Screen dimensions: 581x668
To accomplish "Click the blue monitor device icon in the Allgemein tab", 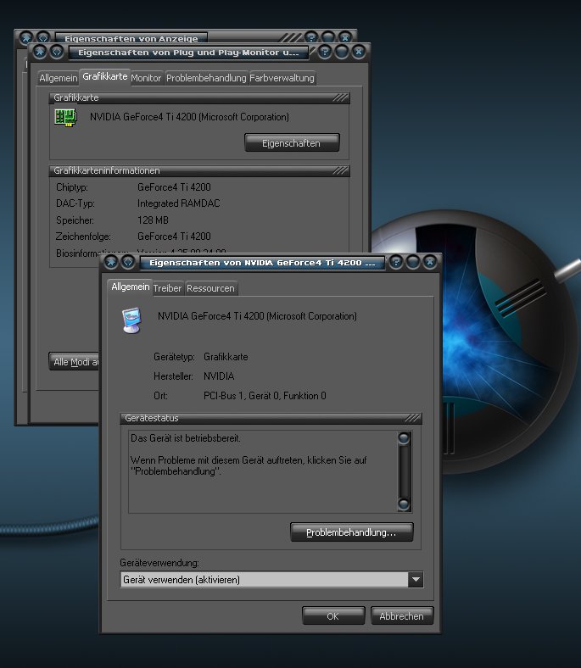I will [x=131, y=320].
